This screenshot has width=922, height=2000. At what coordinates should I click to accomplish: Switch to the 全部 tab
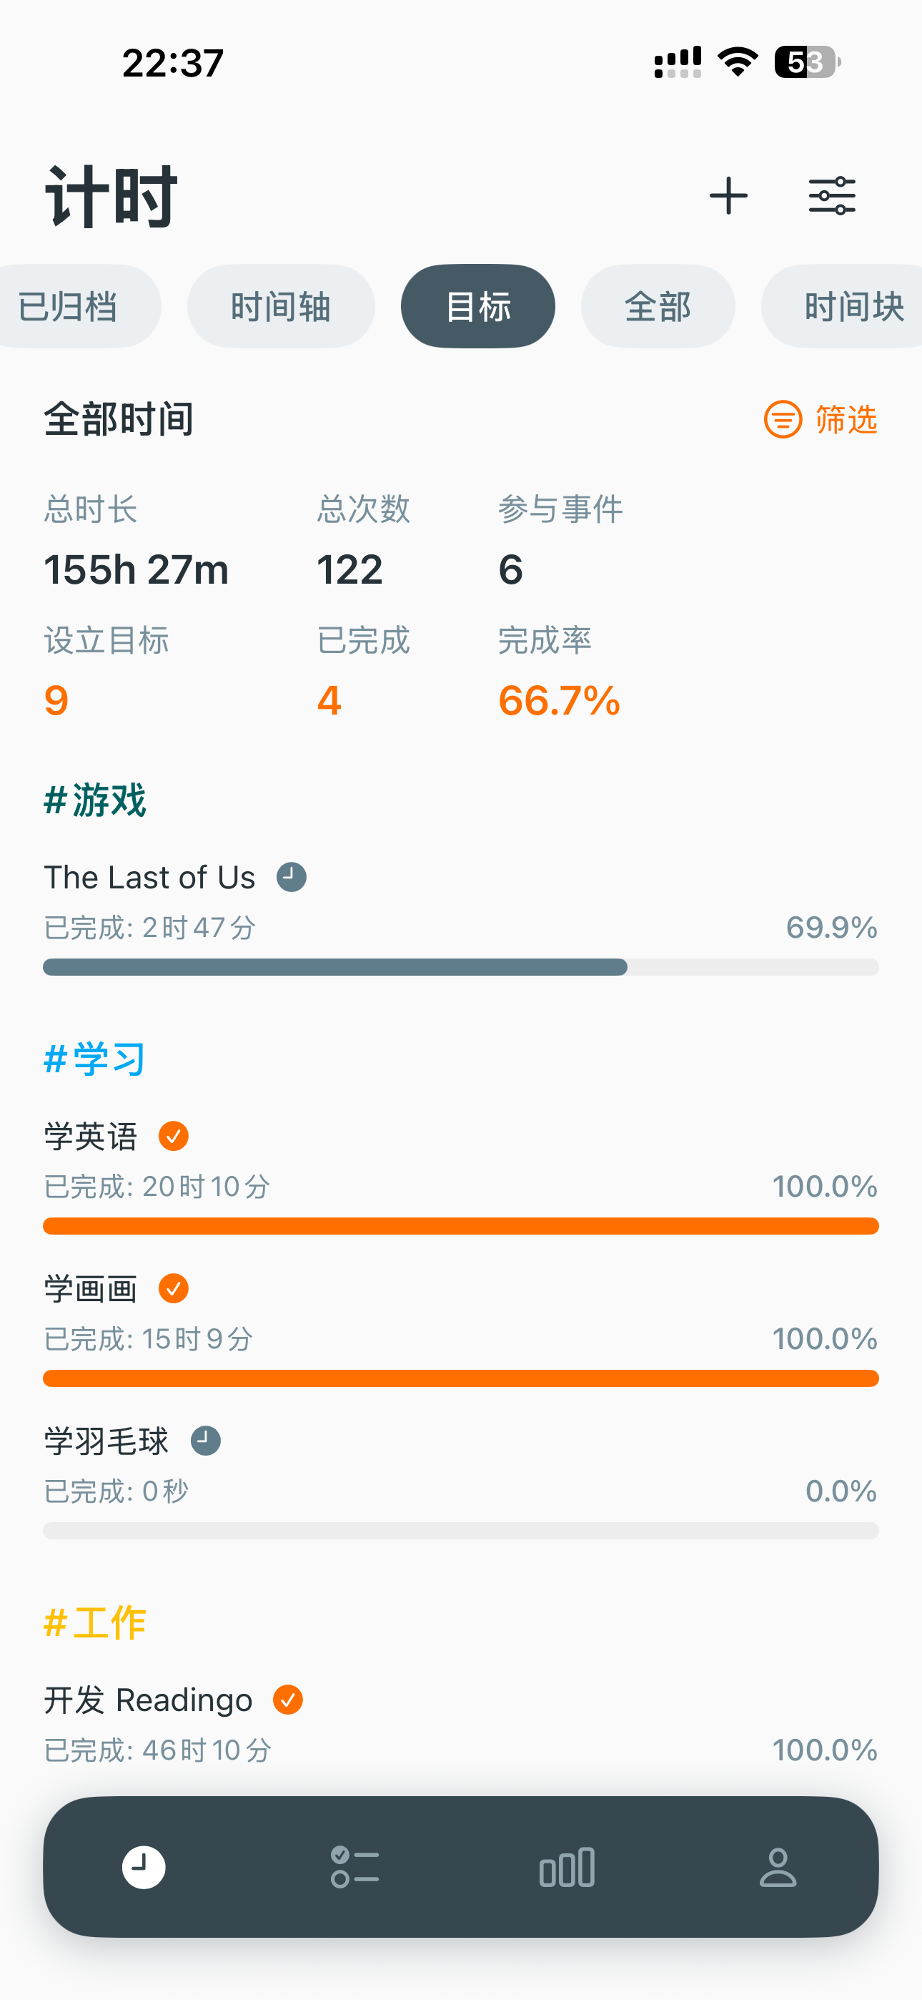(x=658, y=307)
